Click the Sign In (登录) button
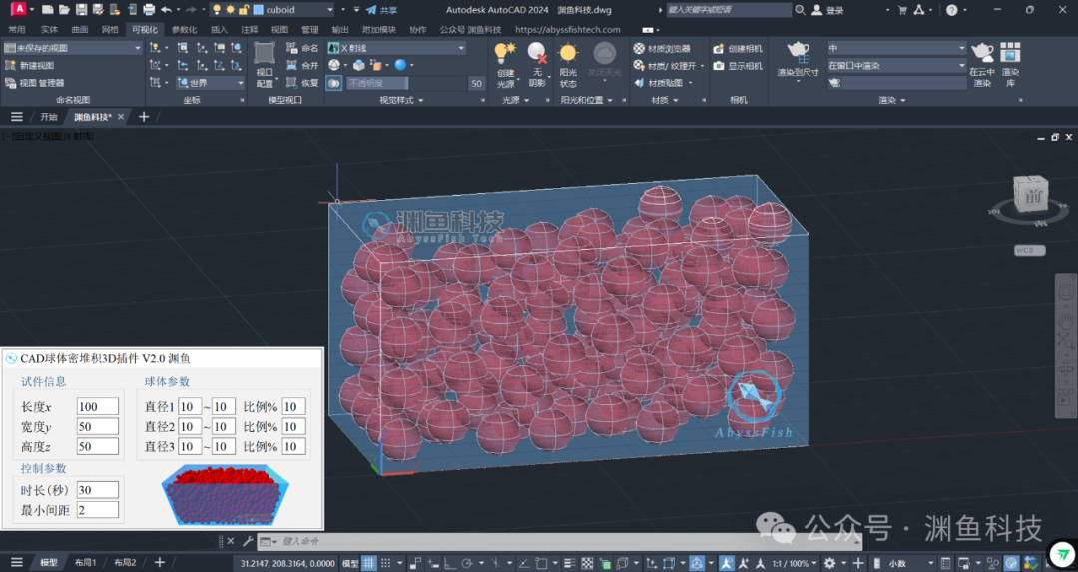This screenshot has width=1078, height=572. pos(827,10)
